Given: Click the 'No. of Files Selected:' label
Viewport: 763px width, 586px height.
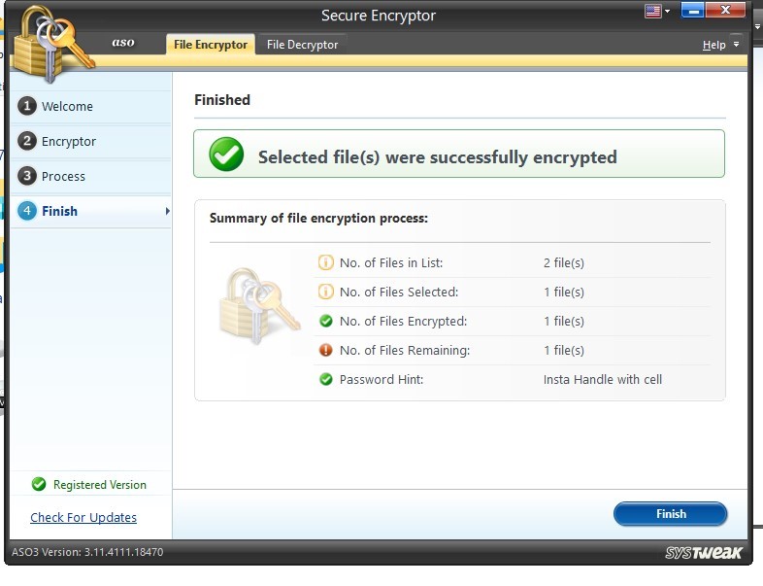Looking at the screenshot, I should click(x=399, y=292).
